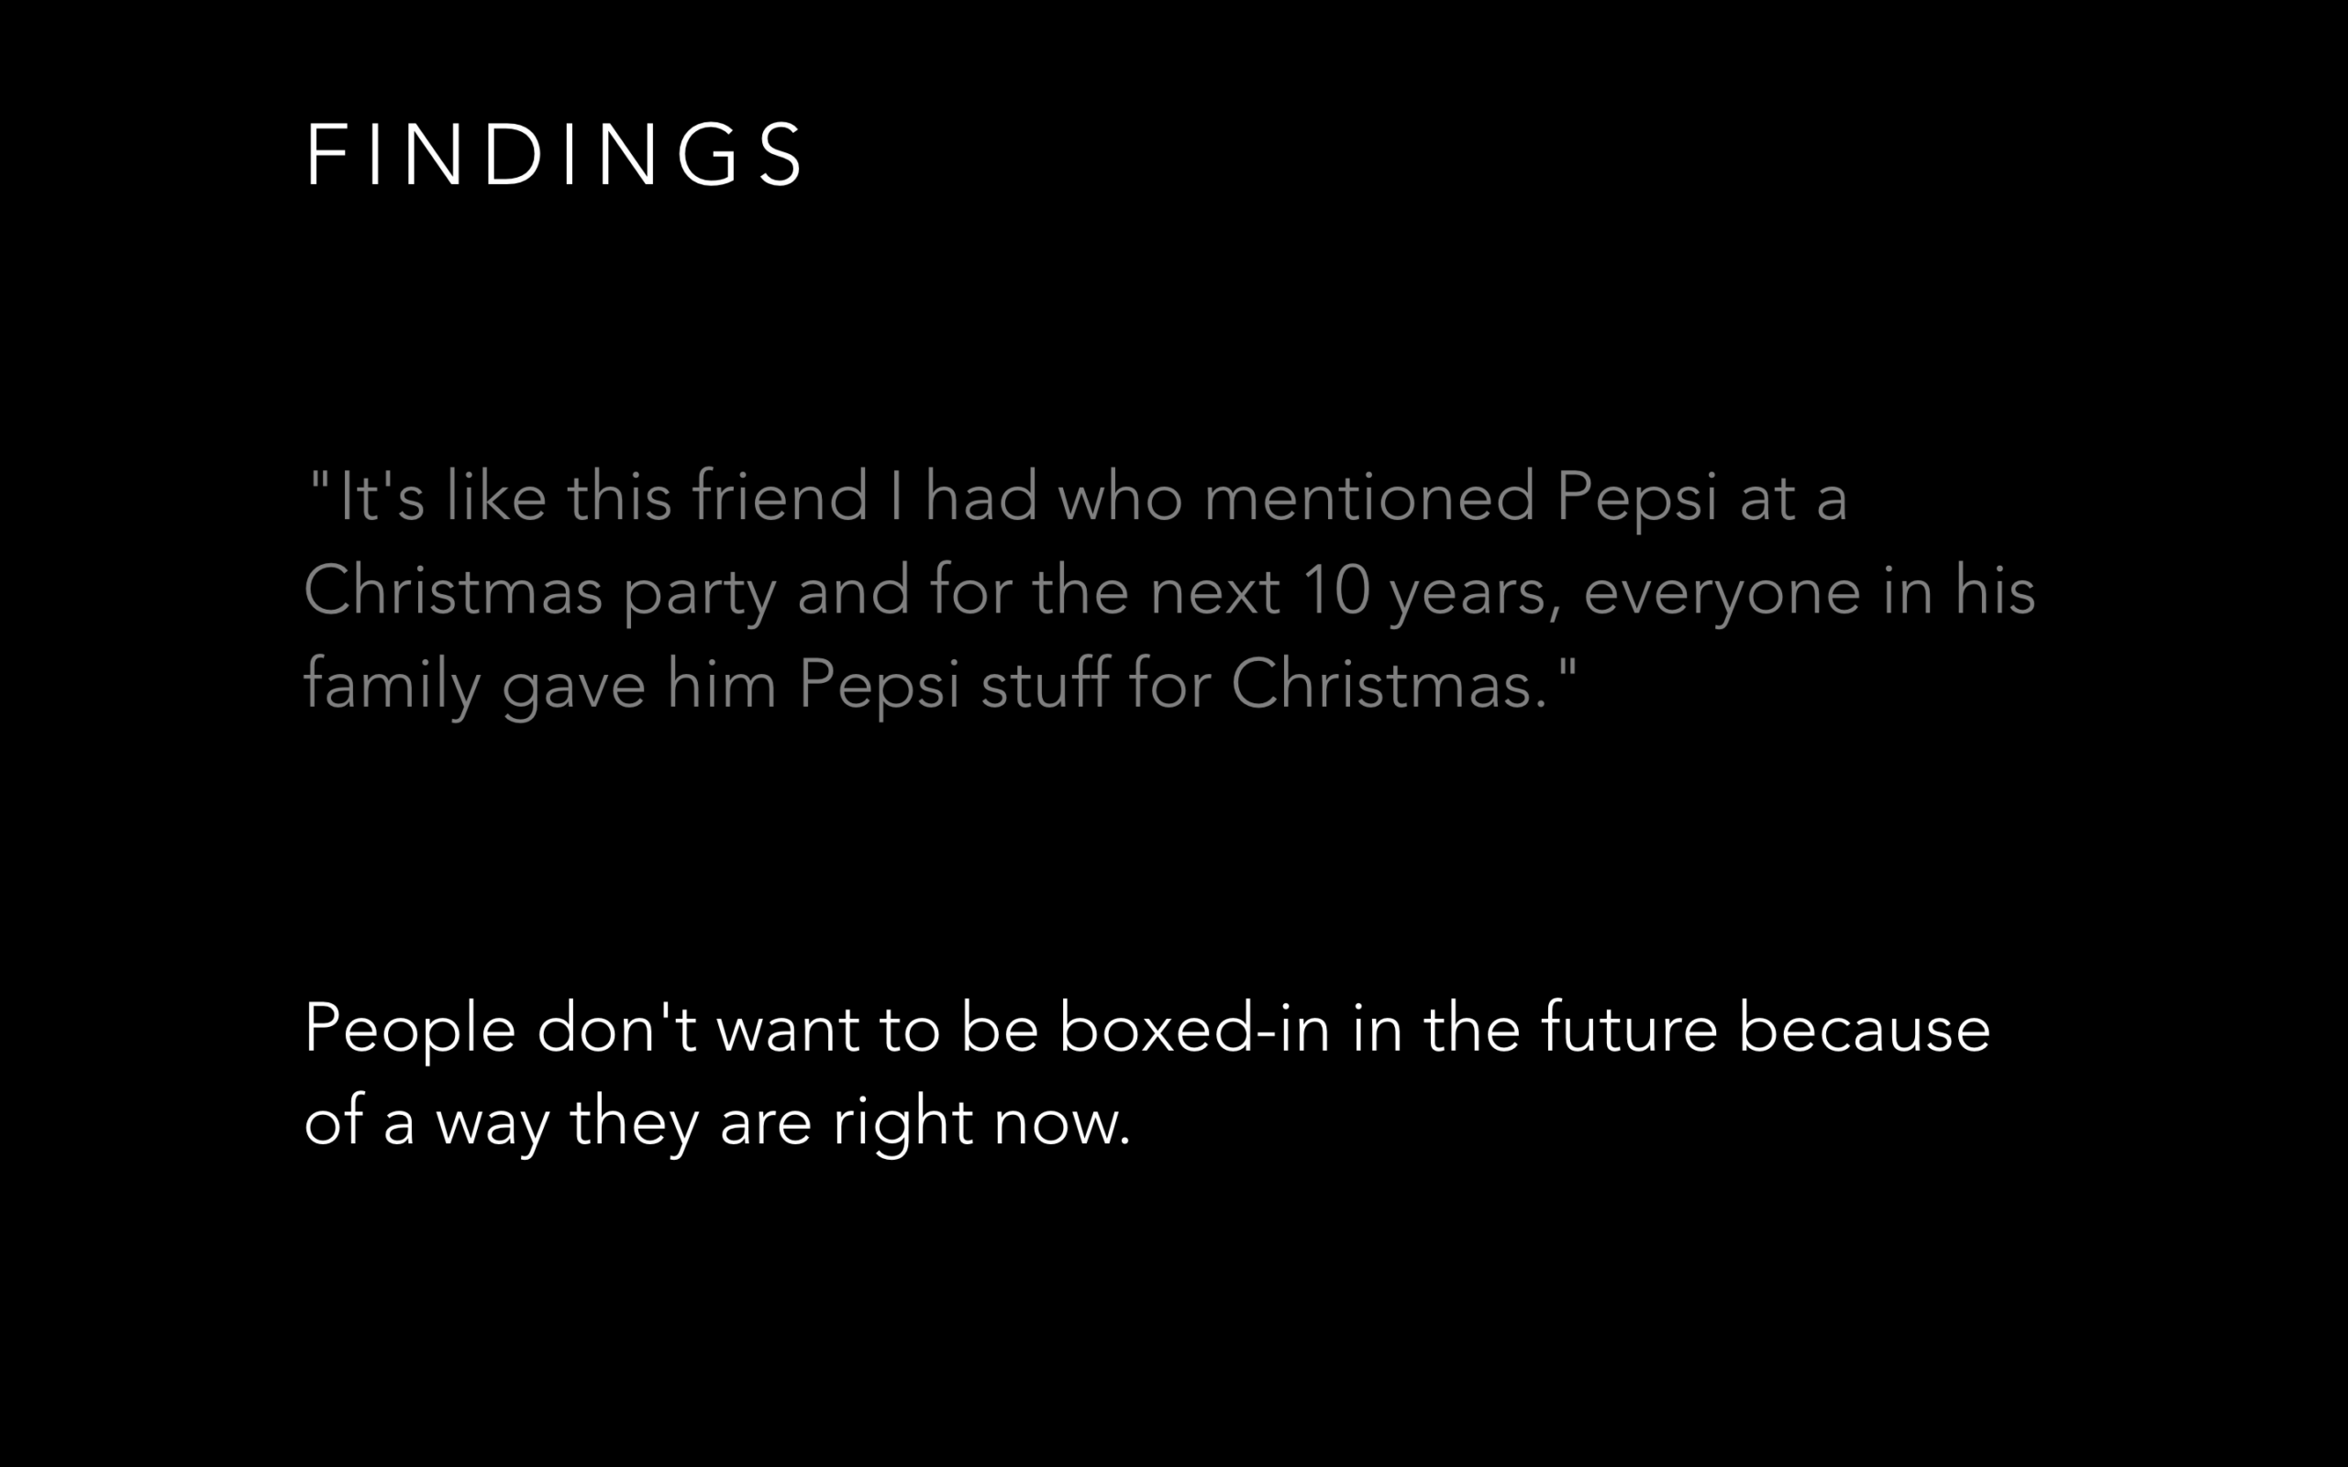Click the word "family" in the quote

392,685
